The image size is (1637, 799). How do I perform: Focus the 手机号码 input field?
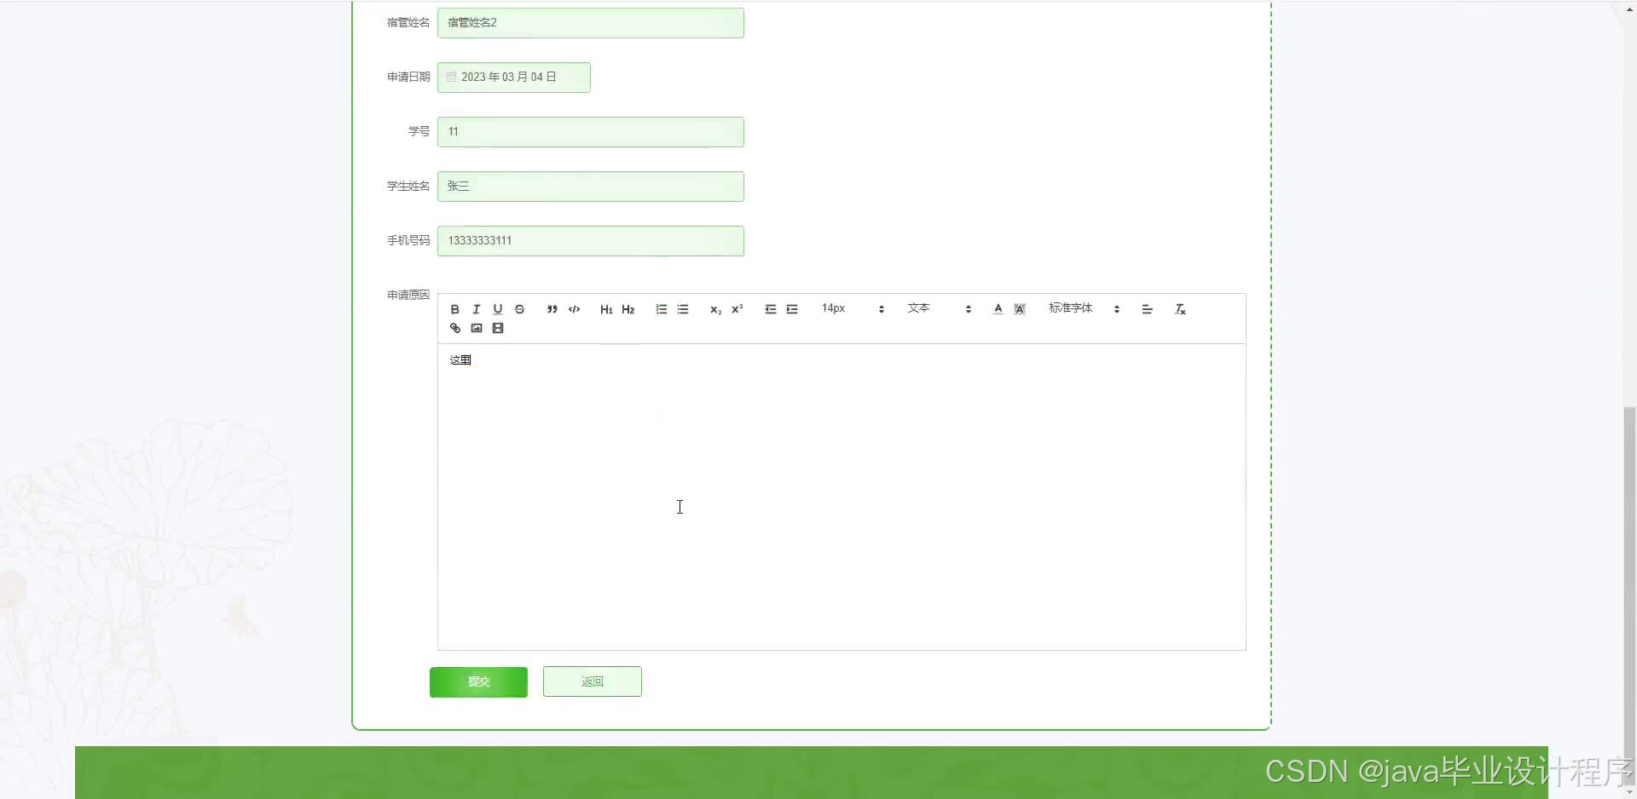591,241
